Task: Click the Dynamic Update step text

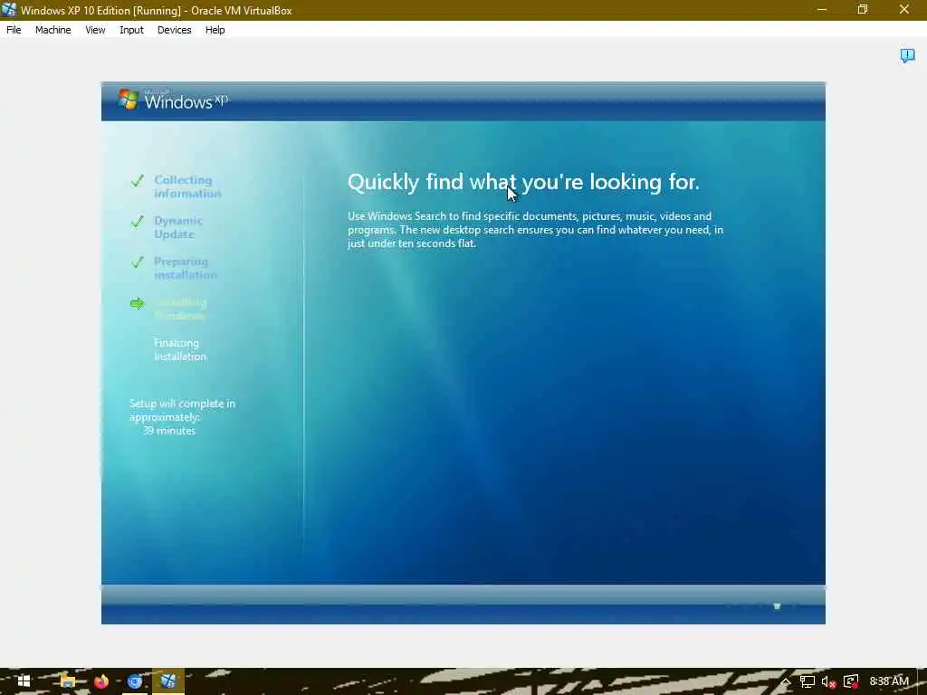Action: point(178,227)
